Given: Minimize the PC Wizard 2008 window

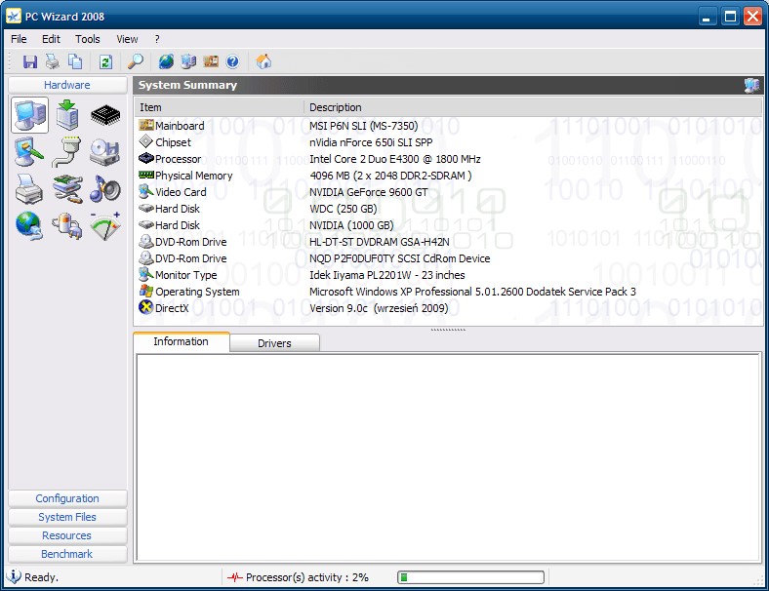Looking at the screenshot, I should pos(707,17).
